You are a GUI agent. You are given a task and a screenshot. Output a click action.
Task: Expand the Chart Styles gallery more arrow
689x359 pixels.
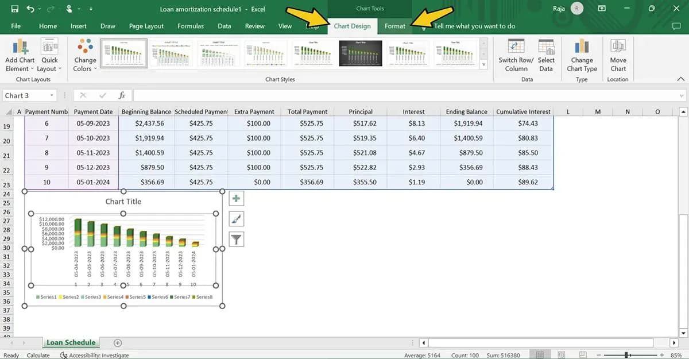click(x=483, y=65)
